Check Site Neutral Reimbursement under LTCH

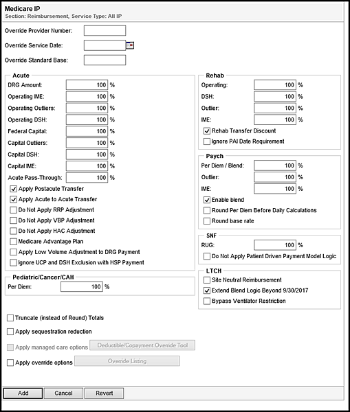(207, 280)
